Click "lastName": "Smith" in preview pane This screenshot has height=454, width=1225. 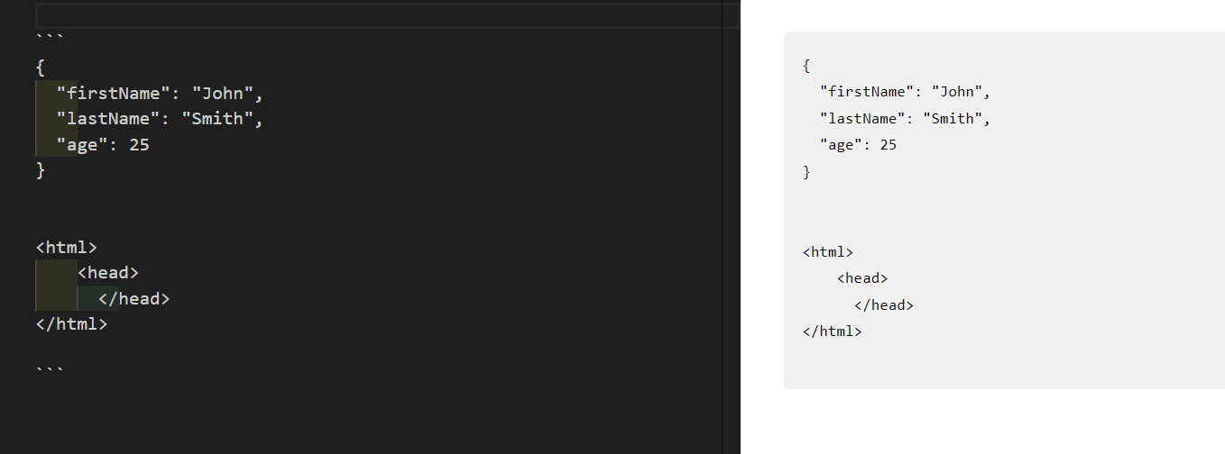[906, 118]
